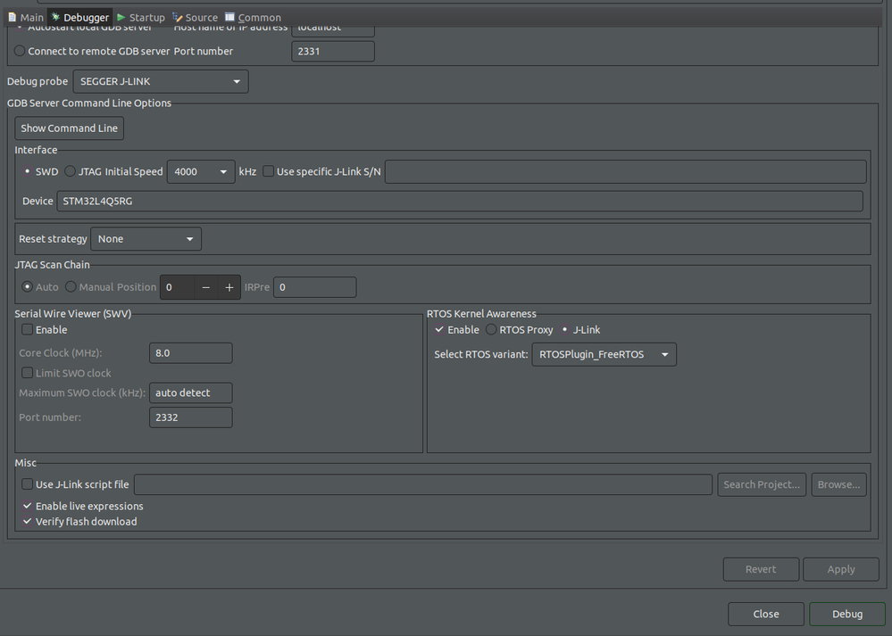Decrease Position with minus button

point(206,287)
